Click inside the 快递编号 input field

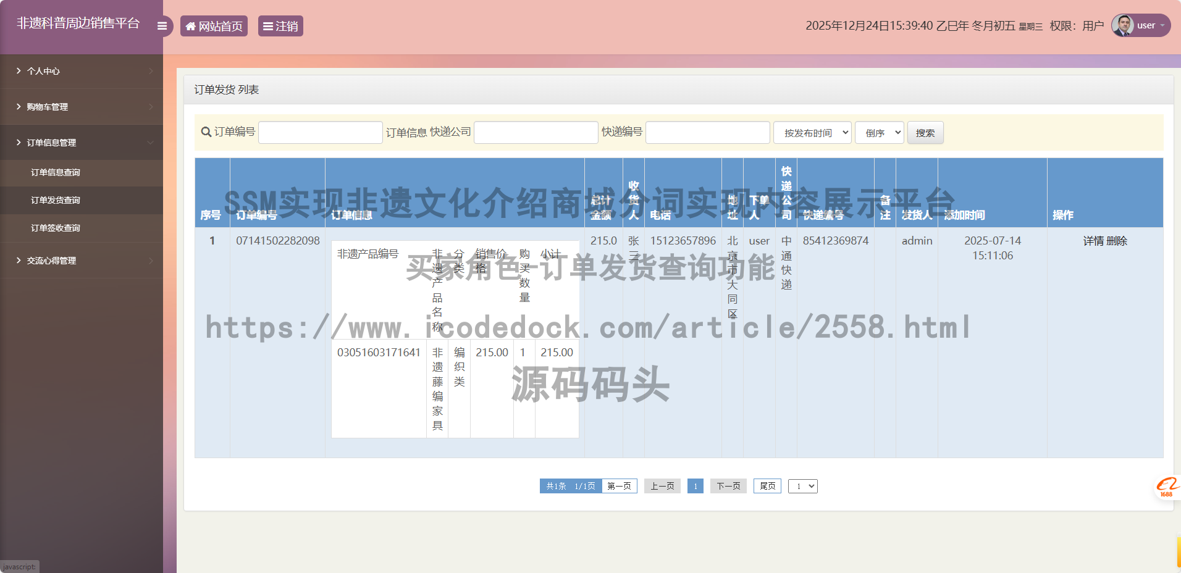point(707,132)
